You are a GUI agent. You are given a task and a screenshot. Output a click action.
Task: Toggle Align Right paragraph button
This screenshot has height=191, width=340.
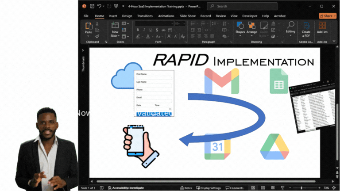[205, 36]
